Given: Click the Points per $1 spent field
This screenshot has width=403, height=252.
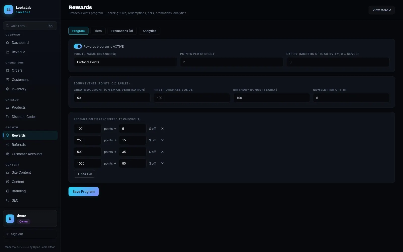Looking at the screenshot, I should [231, 62].
